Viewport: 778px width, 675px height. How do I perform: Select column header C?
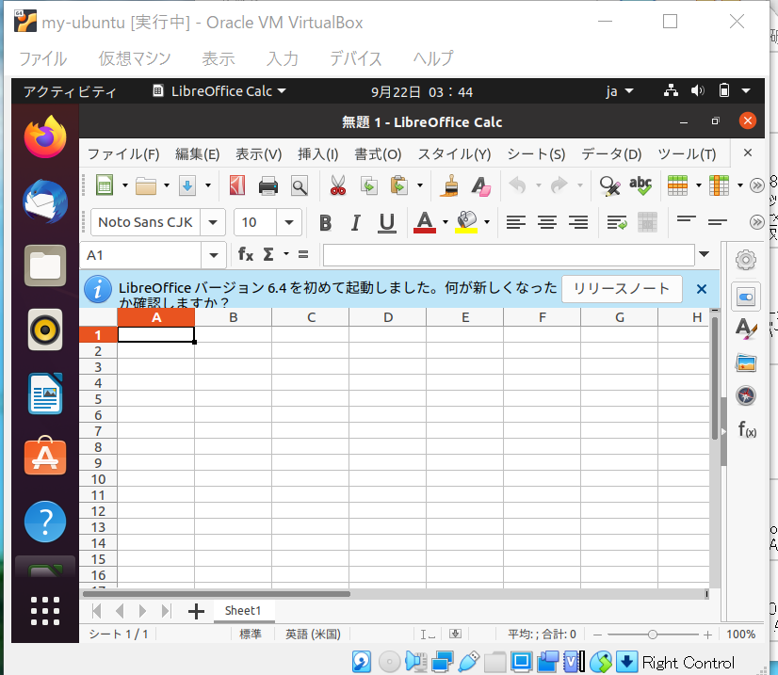click(311, 317)
